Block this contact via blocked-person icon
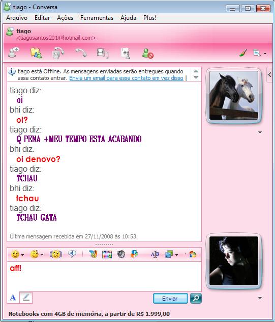The height and width of the screenshot is (322, 275). pyautogui.click(x=148, y=53)
